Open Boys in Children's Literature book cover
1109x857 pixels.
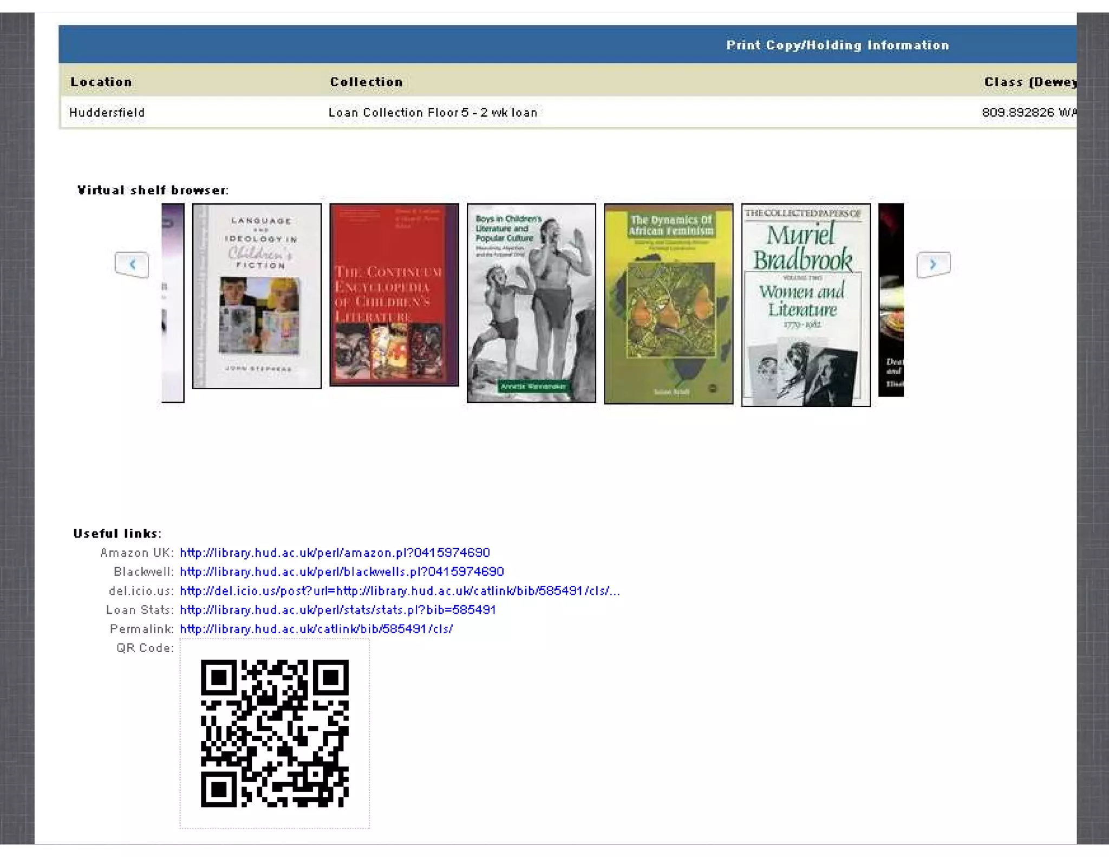click(531, 303)
